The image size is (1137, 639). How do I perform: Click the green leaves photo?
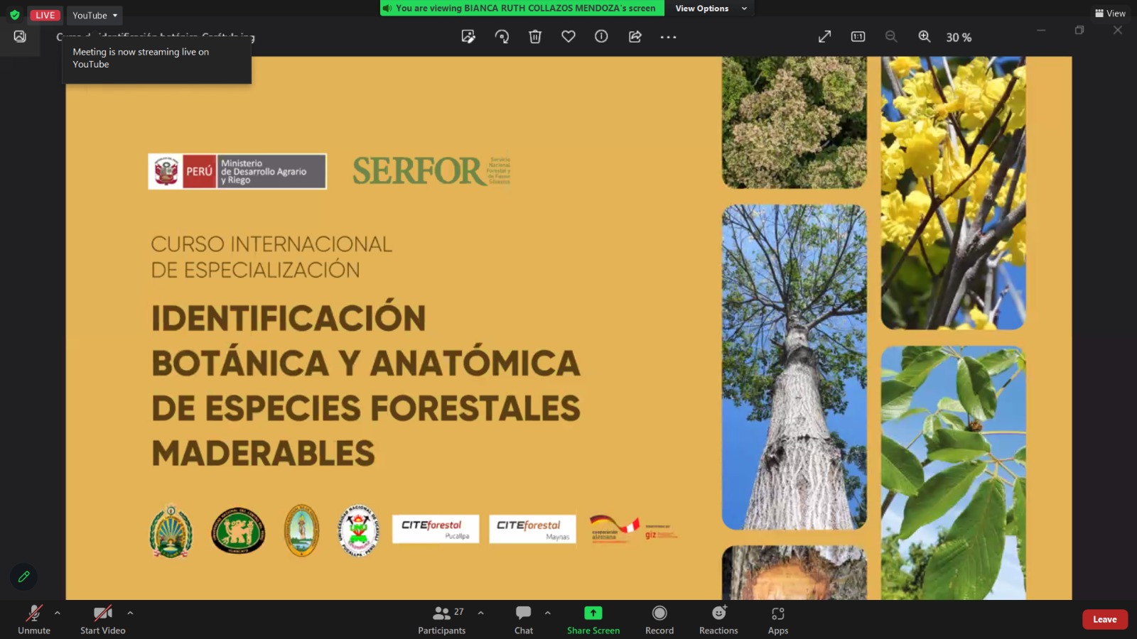tap(953, 473)
